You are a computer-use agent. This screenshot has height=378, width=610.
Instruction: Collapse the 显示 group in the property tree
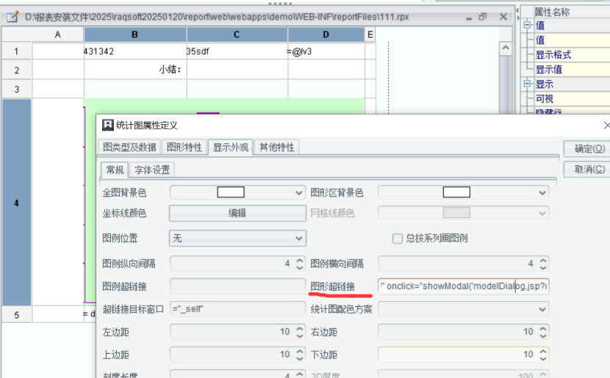pyautogui.click(x=527, y=84)
